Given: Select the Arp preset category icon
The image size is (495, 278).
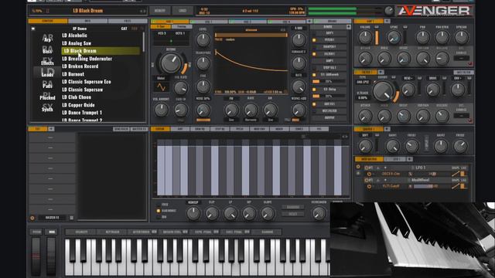Looking at the screenshot, I should point(47,38).
